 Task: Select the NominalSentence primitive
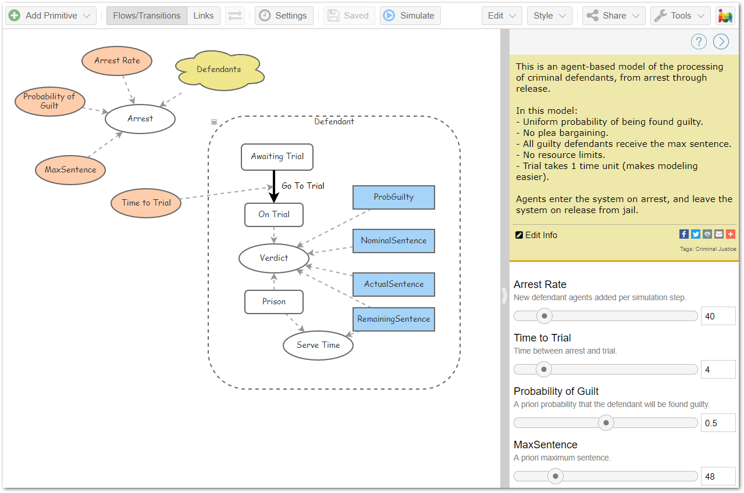(394, 240)
